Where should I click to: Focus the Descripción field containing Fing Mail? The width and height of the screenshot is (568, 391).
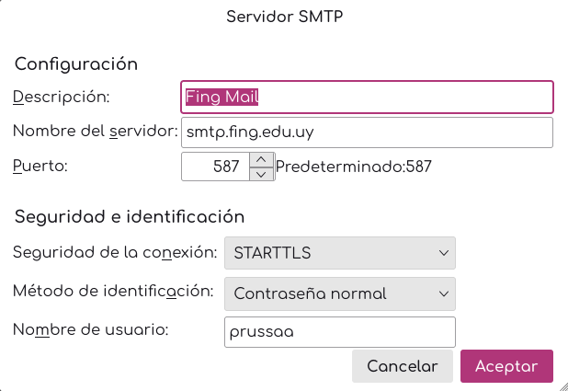point(368,97)
